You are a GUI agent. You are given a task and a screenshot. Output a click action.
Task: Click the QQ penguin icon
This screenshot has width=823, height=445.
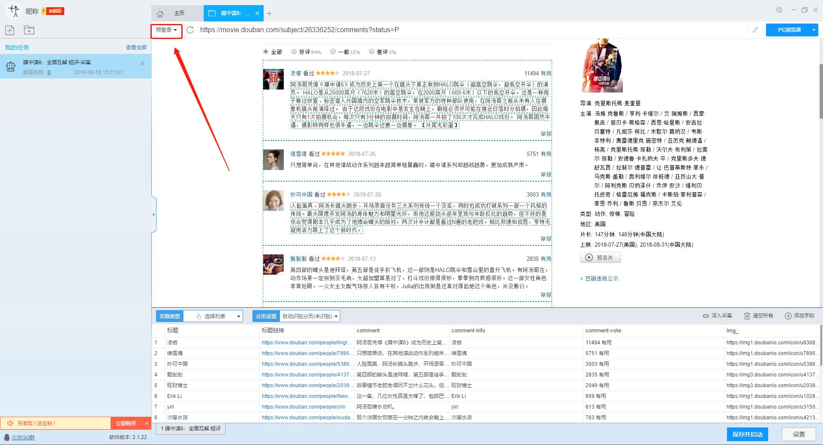coord(7,437)
